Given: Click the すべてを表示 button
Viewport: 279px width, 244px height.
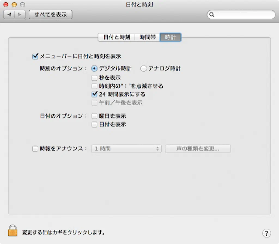Looking at the screenshot, I should (50, 14).
